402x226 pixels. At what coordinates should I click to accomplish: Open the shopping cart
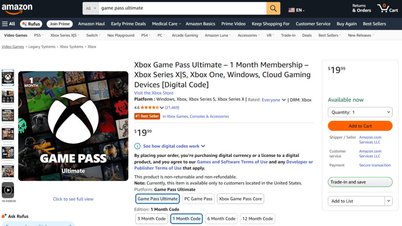(387, 8)
